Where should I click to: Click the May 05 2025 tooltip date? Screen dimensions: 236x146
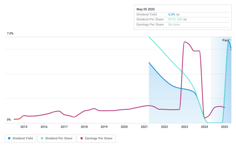pos(145,9)
